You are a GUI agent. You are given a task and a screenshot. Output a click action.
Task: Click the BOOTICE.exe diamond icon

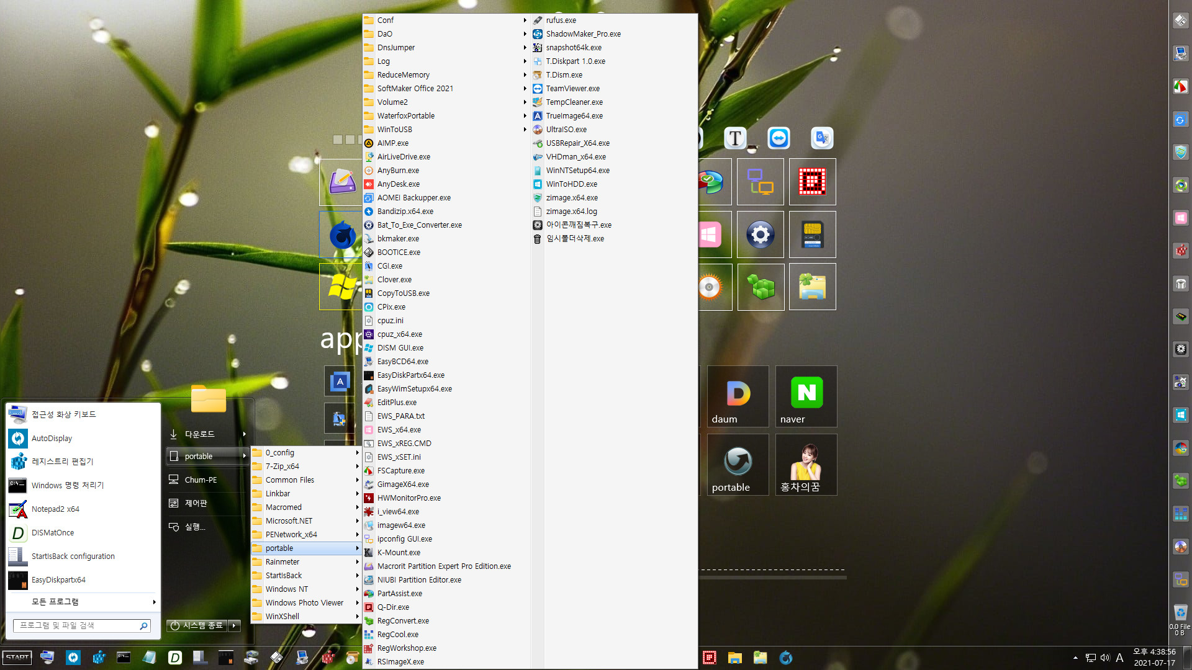[x=369, y=252]
